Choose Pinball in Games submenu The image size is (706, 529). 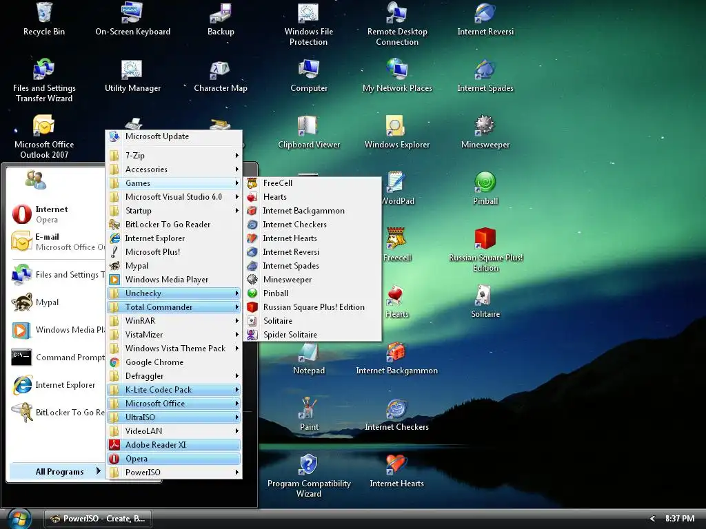[x=312, y=293]
